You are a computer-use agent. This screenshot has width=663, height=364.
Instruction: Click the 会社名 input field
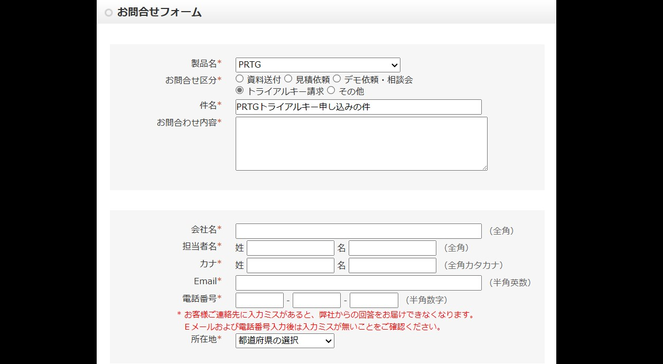[x=359, y=231]
